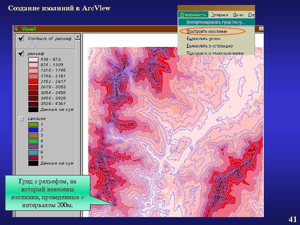Click the 1310 - 1745 color swatch
Viewport: 300px width, 225px height.
[x=33, y=70]
